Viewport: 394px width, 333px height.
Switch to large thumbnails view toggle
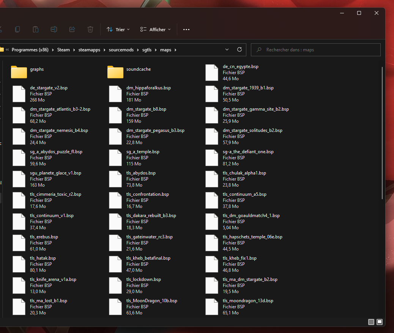click(380, 322)
